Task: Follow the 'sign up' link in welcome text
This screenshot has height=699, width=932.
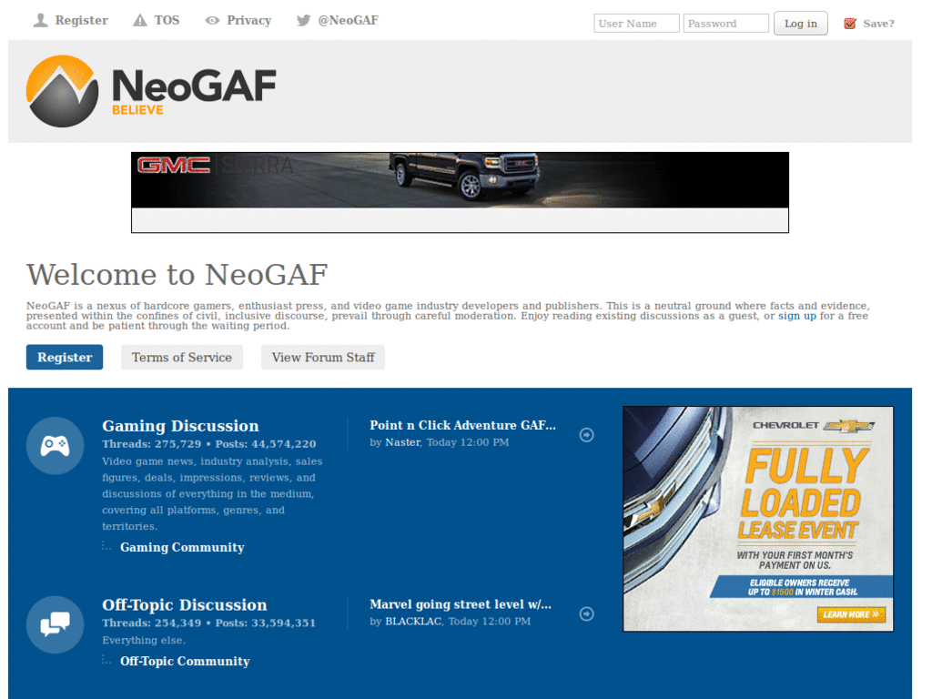Action: [797, 316]
